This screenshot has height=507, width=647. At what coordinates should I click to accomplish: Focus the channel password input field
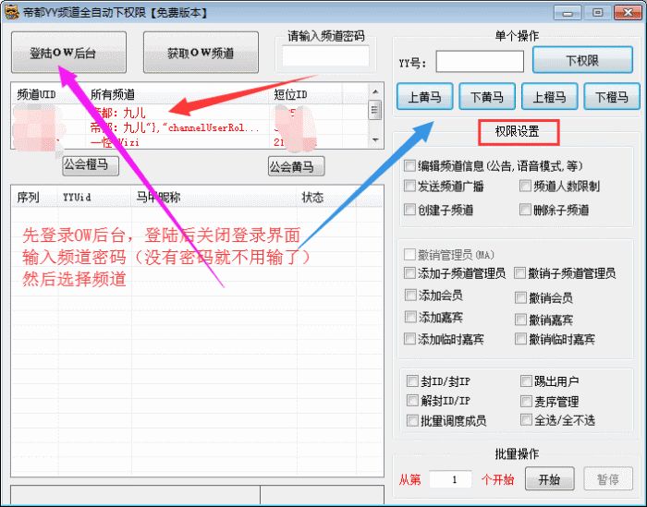click(325, 55)
